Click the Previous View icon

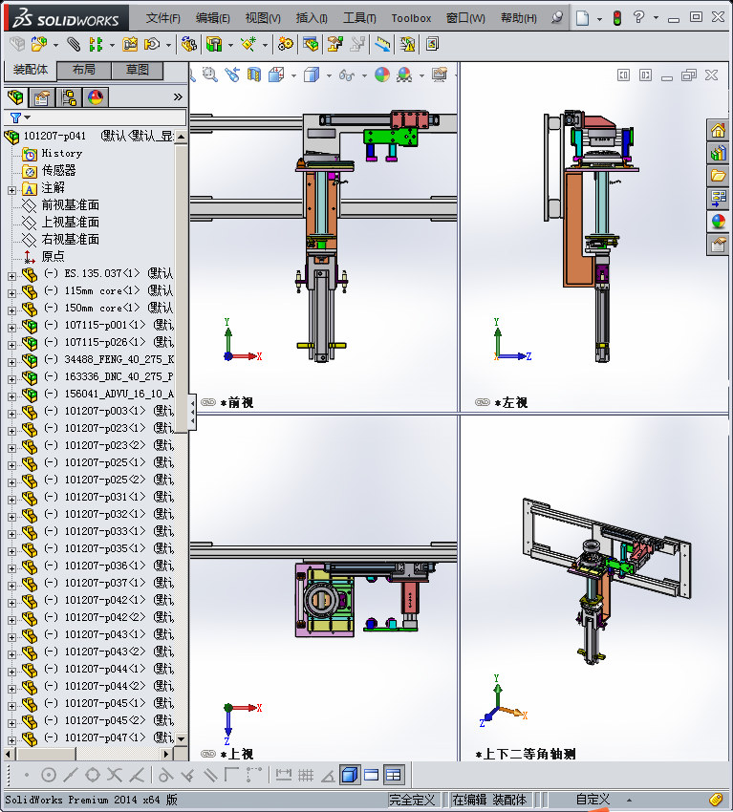[x=232, y=75]
